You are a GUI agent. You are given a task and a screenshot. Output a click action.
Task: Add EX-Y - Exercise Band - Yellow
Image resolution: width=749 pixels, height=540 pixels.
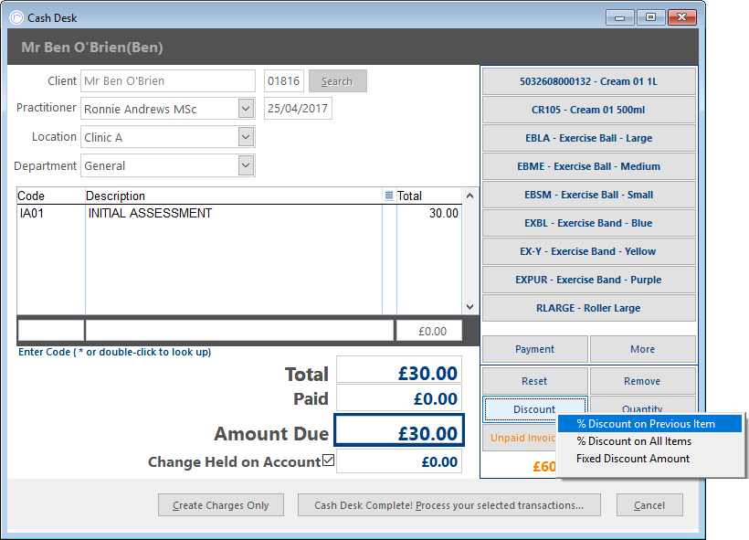click(588, 251)
